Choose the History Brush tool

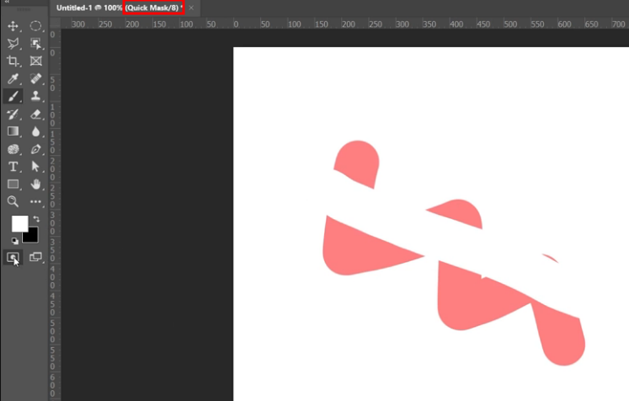point(13,114)
